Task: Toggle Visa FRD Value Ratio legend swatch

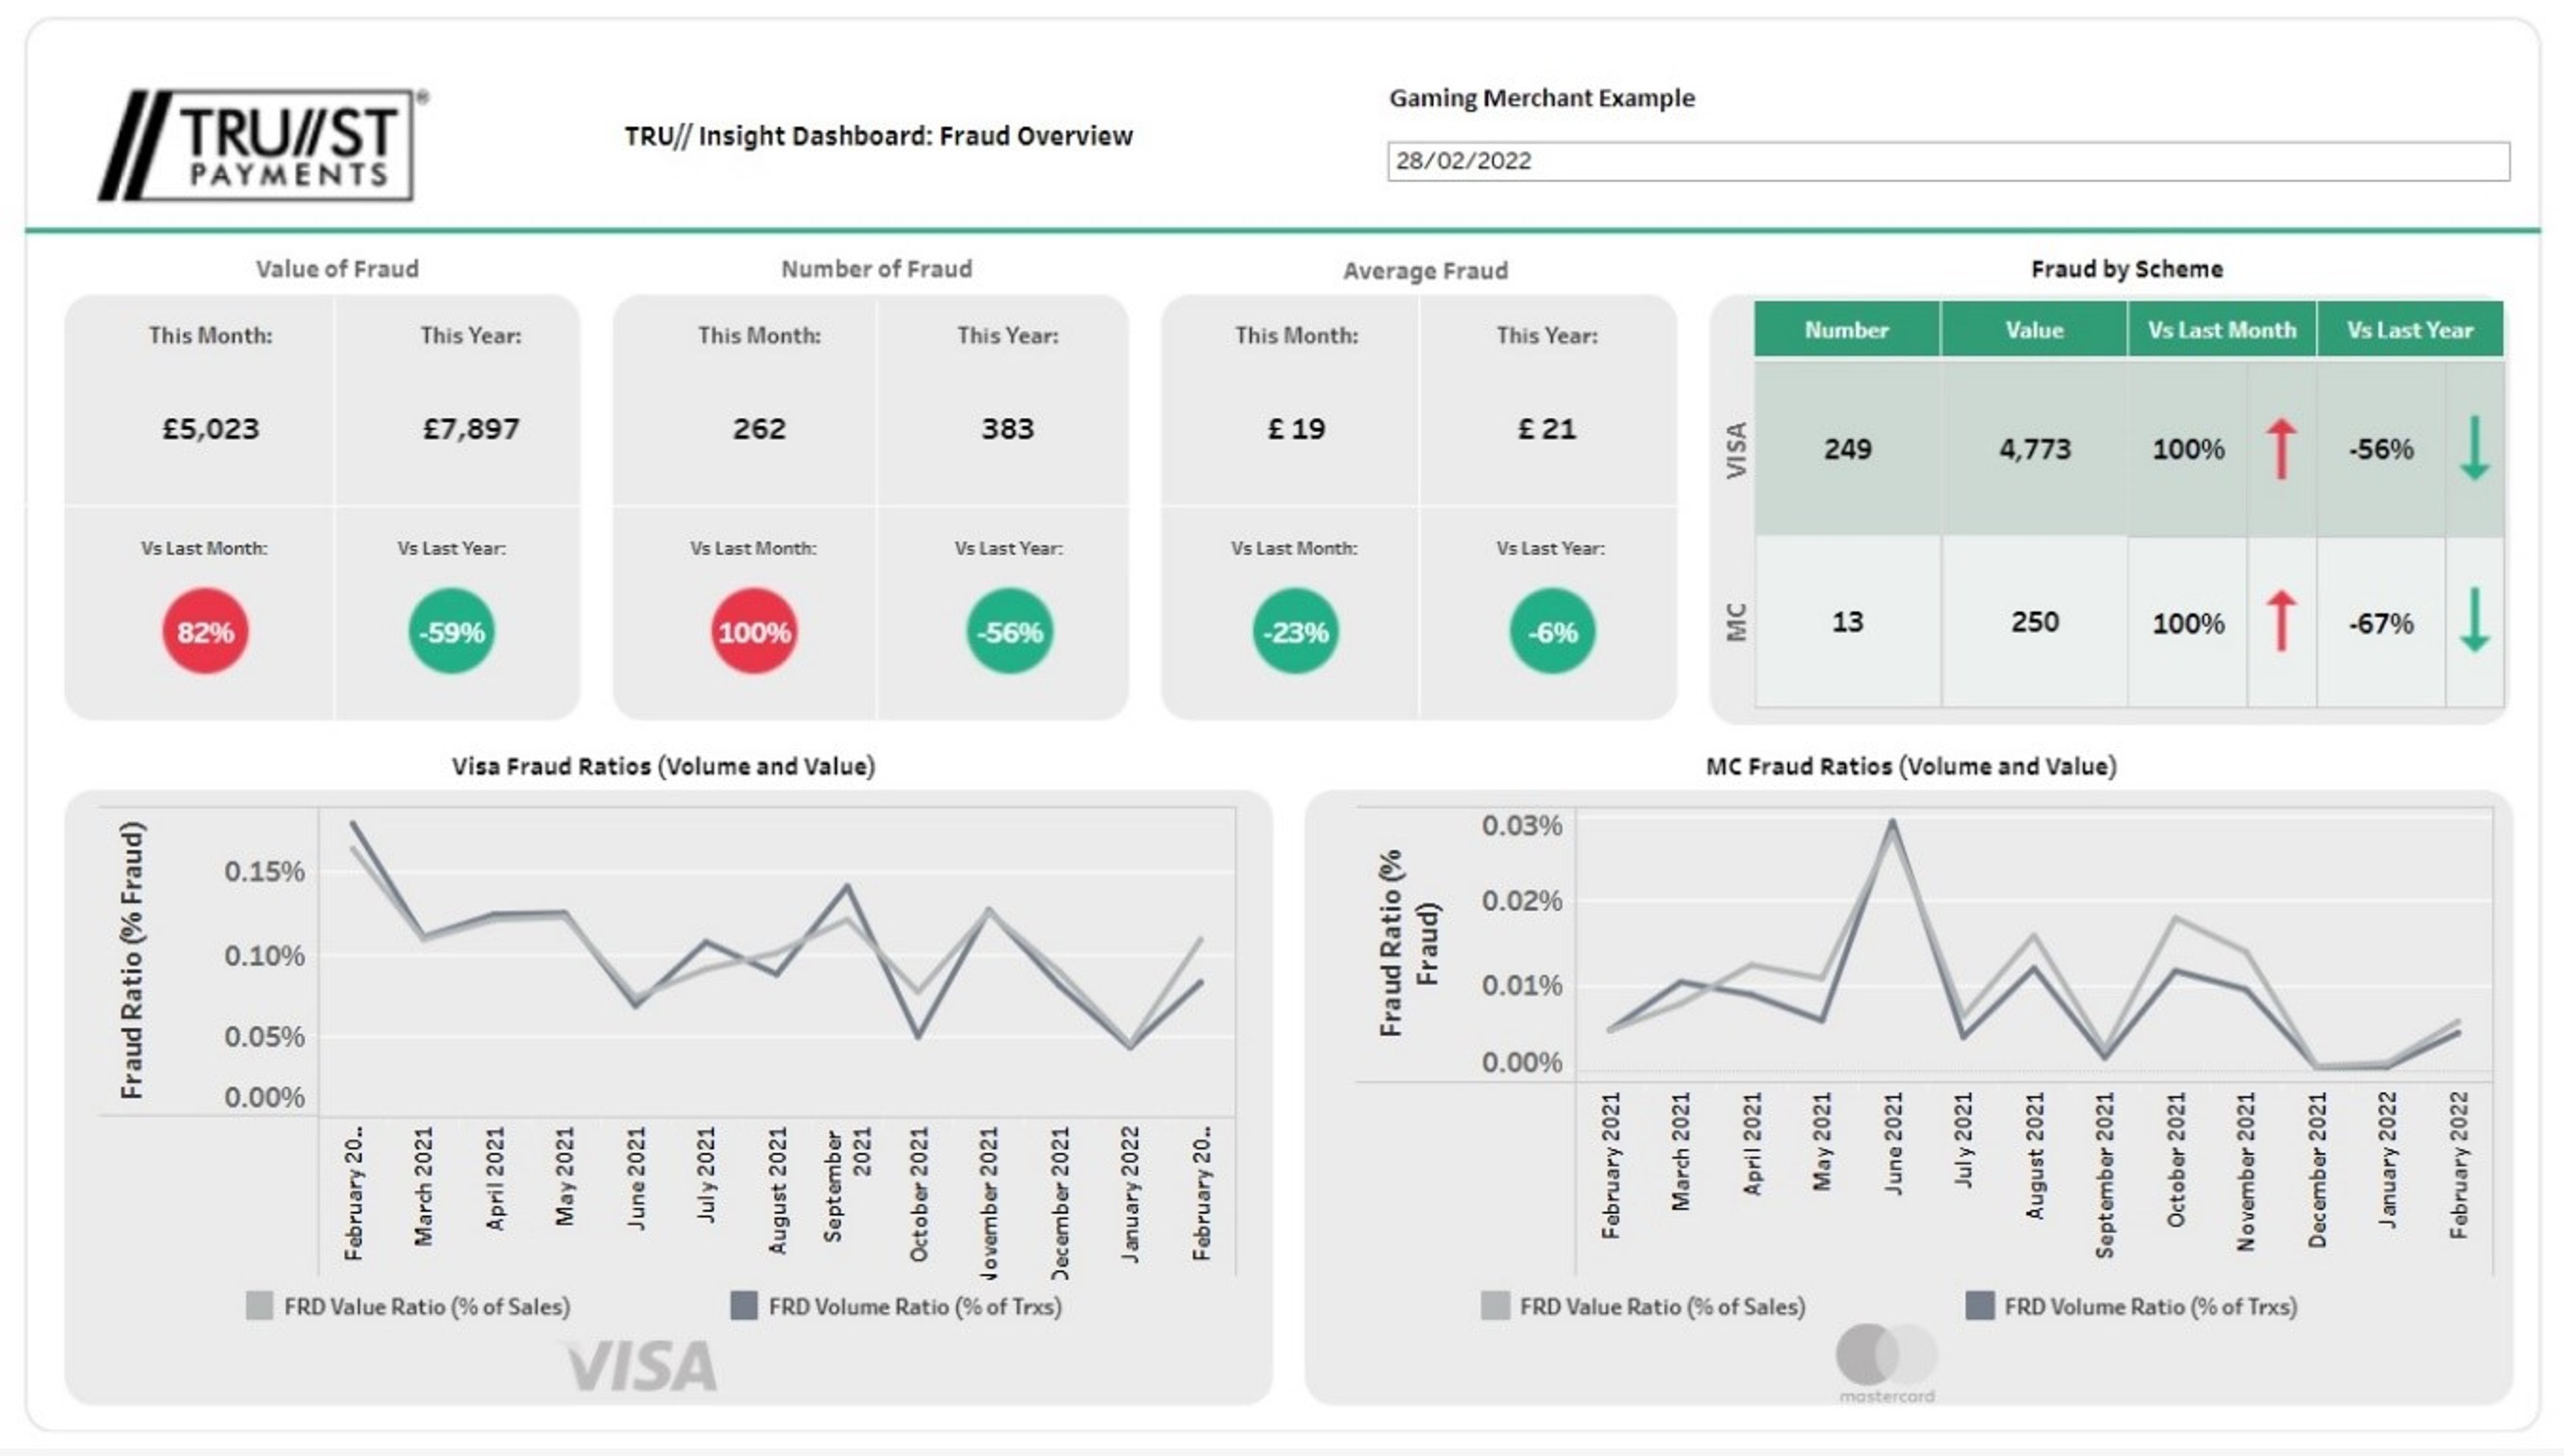Action: click(259, 1306)
